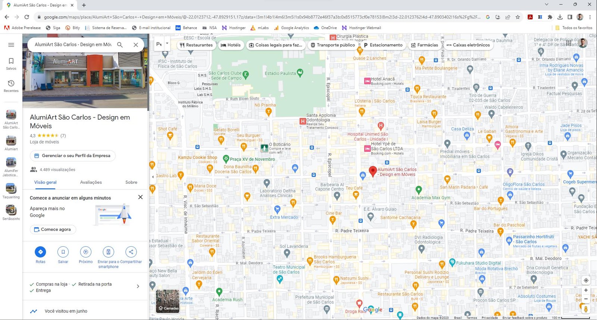Screen dimensions: 597x320
Task: Open Street View Pegman icon
Action: [x=586, y=309]
